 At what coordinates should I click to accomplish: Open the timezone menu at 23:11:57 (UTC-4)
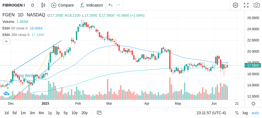(x=211, y=113)
